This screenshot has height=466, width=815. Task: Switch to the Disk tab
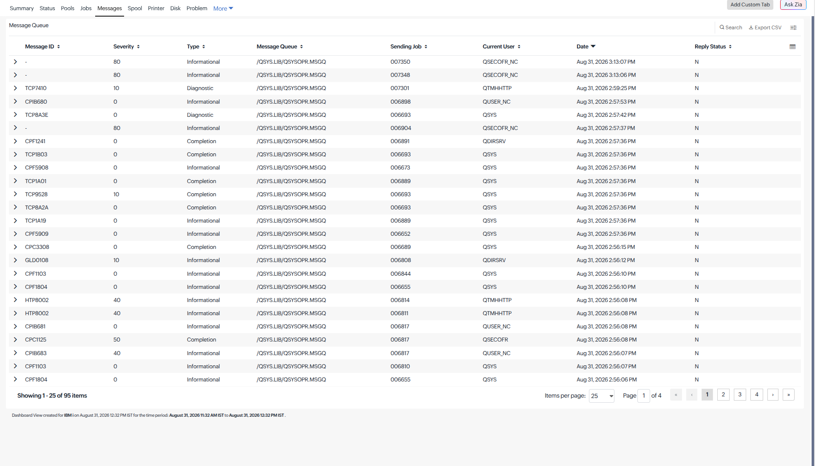click(x=175, y=8)
